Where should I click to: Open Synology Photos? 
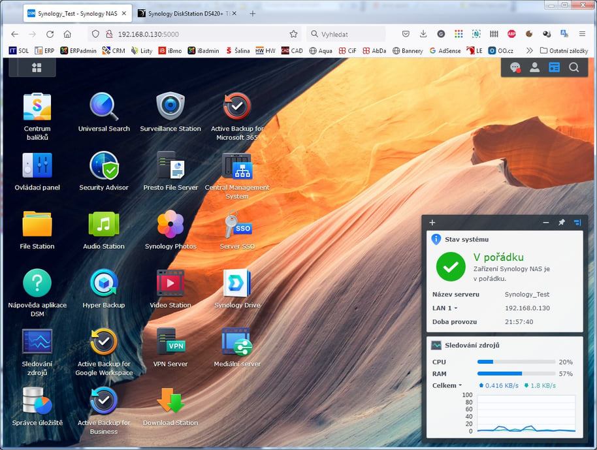pos(170,224)
